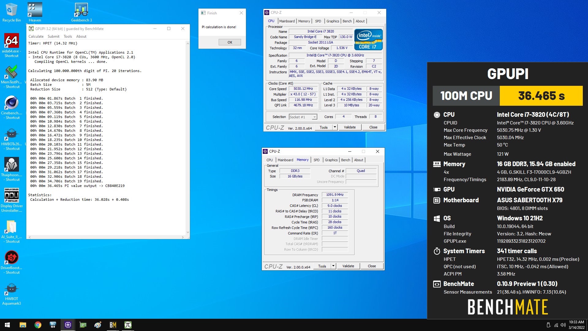Switch to Memory tab in top CPU-Z window
This screenshot has width=588, height=331.
(x=304, y=21)
